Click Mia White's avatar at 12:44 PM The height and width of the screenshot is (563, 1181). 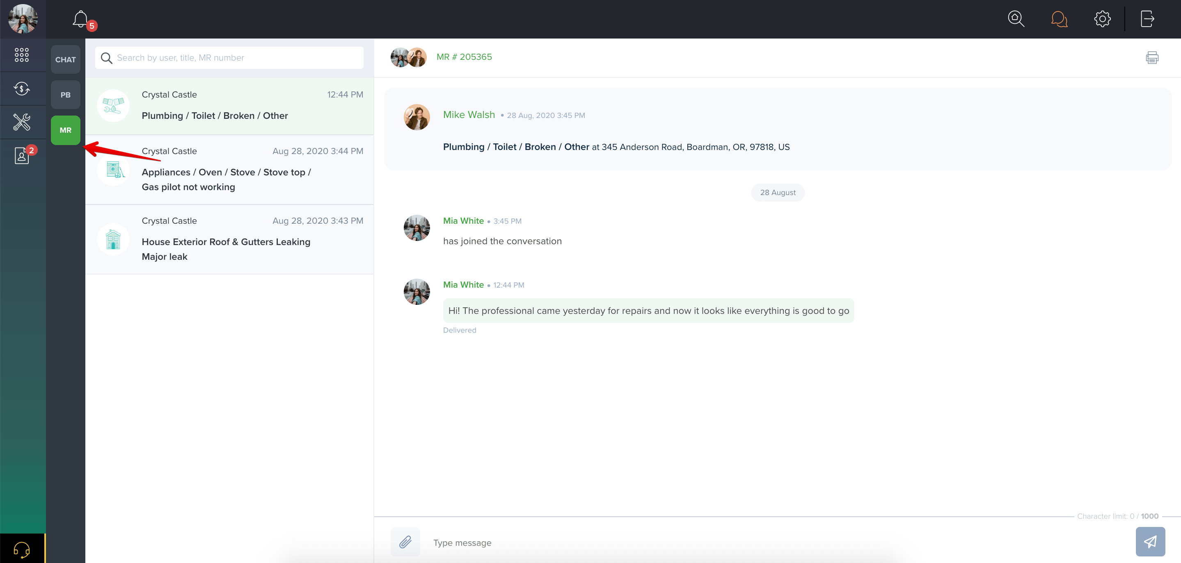[x=417, y=292]
